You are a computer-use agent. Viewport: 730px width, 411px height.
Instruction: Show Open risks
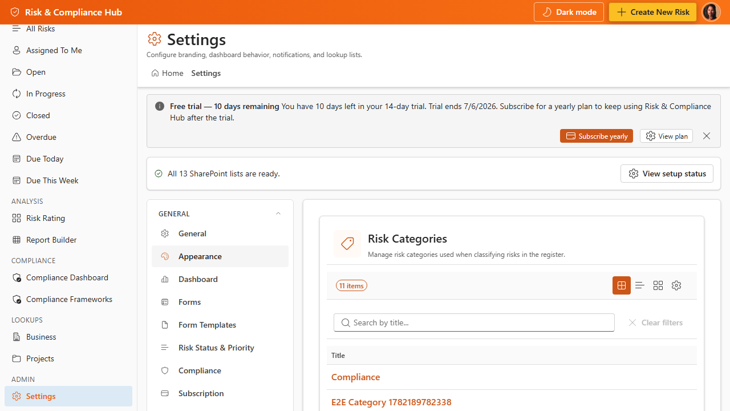click(x=68, y=72)
